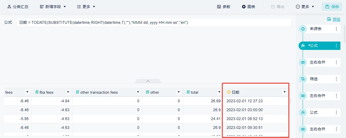Click the 筛选 funnel icon

tap(303, 79)
